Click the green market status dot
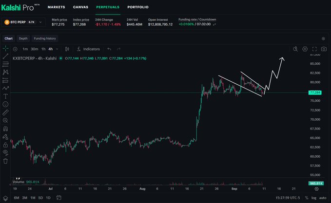331x203 pixels. point(61,58)
